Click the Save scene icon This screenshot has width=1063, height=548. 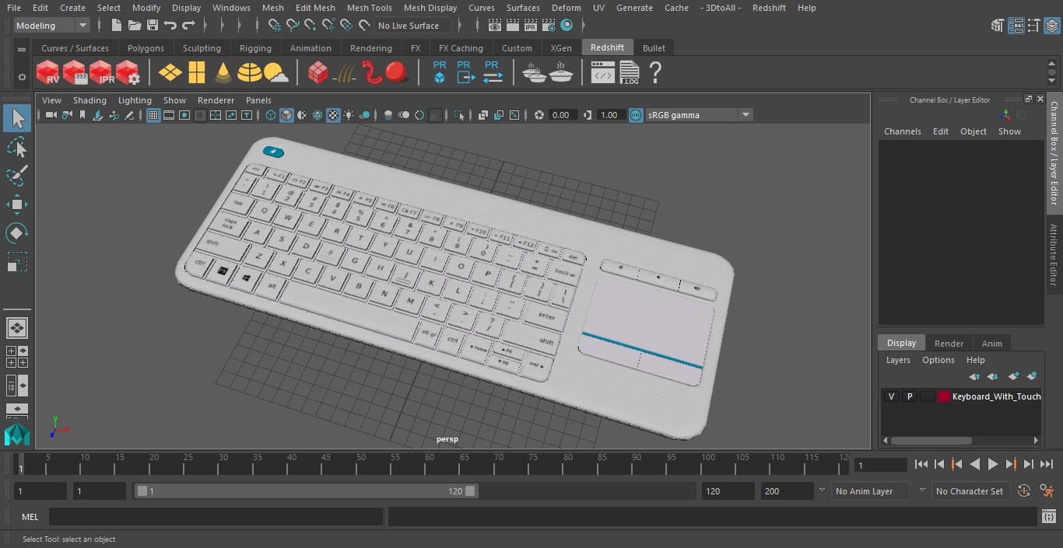tap(153, 26)
